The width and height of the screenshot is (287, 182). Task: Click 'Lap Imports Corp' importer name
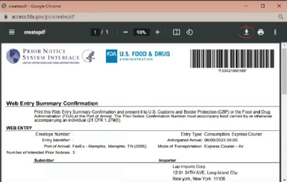tap(189, 167)
